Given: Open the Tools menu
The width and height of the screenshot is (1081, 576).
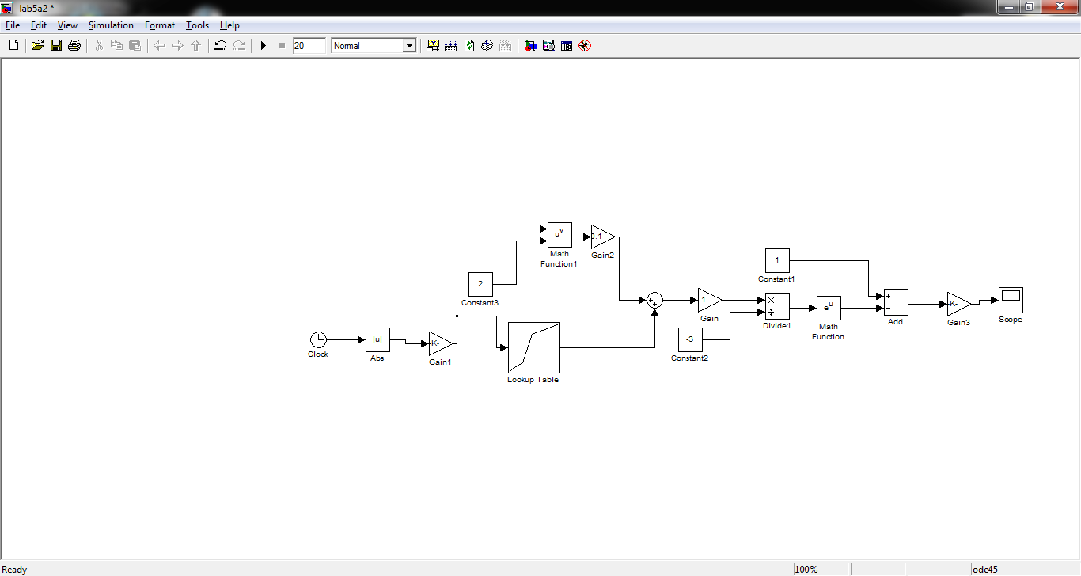Looking at the screenshot, I should coord(197,25).
